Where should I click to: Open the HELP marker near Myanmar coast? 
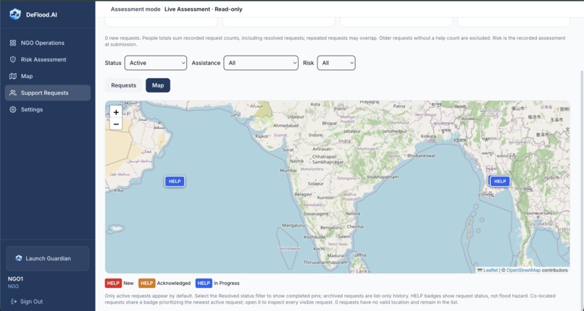(500, 182)
